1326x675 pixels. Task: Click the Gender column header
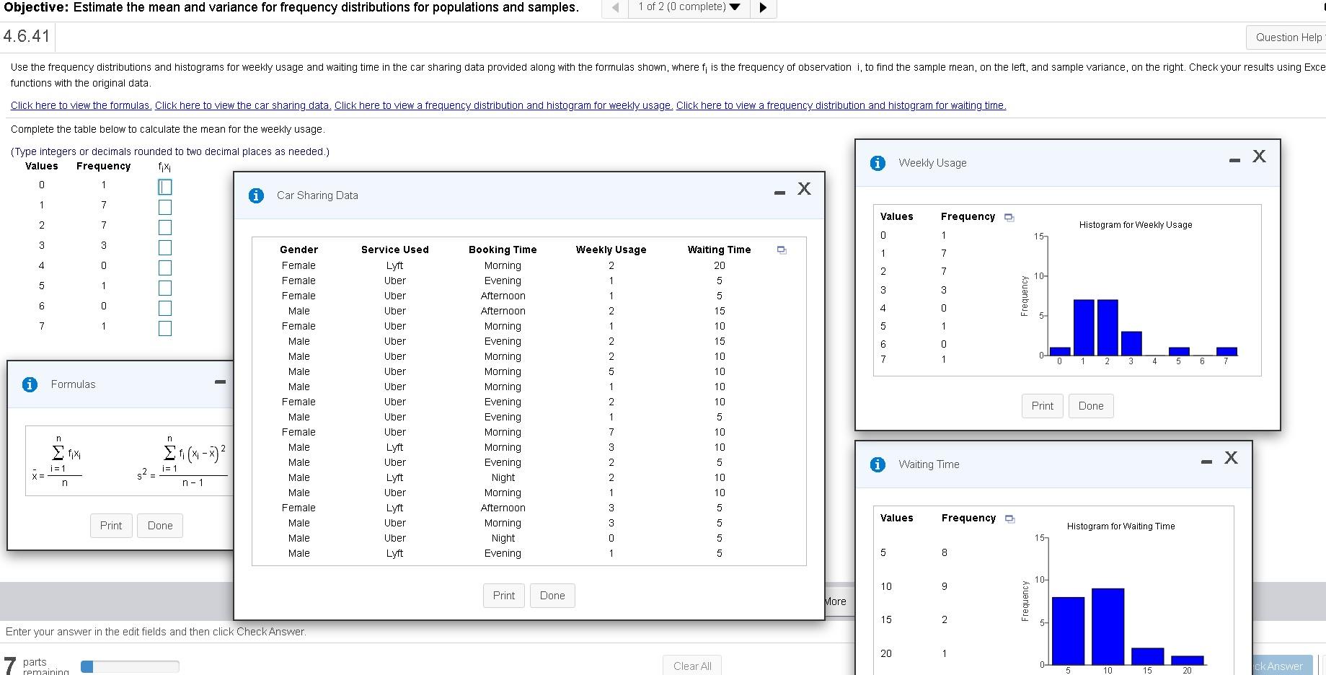point(299,250)
